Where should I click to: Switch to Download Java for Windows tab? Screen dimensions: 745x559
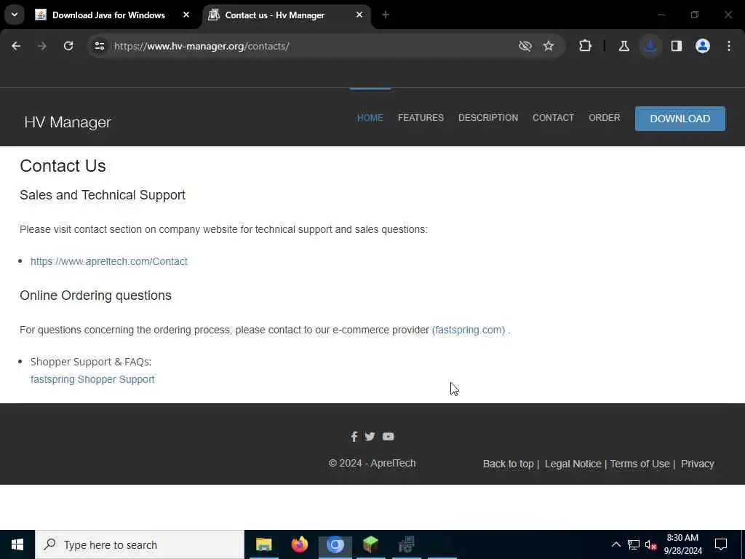(108, 15)
